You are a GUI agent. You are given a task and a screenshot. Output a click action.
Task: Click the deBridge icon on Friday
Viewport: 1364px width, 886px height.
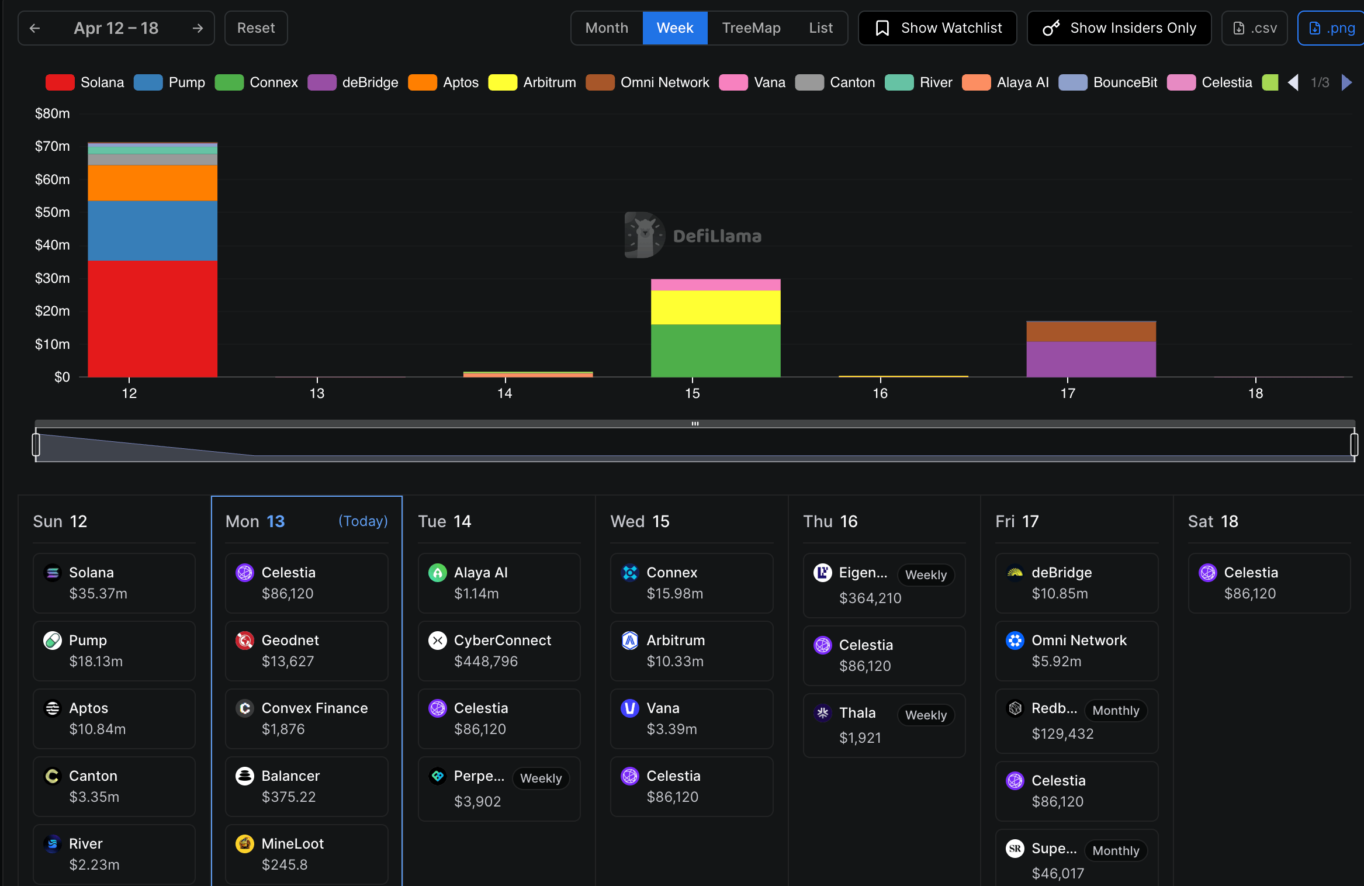coord(1015,573)
